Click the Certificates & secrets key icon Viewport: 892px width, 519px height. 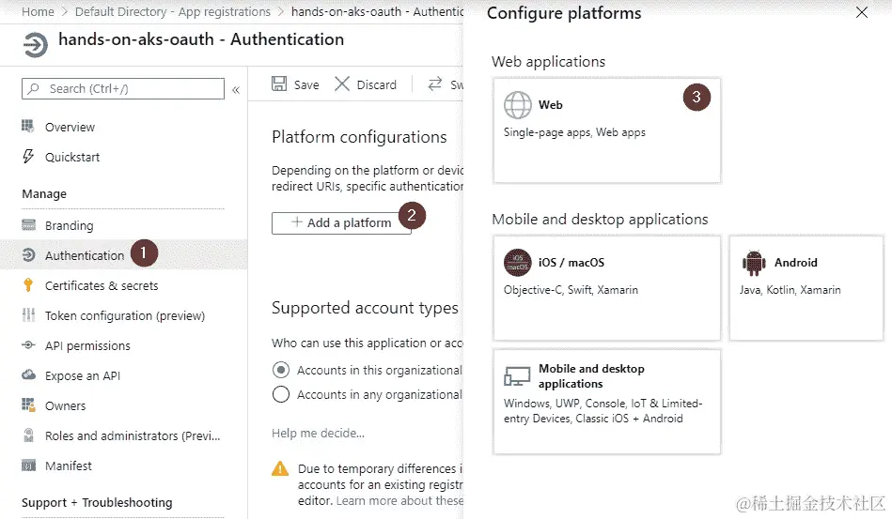tap(29, 285)
